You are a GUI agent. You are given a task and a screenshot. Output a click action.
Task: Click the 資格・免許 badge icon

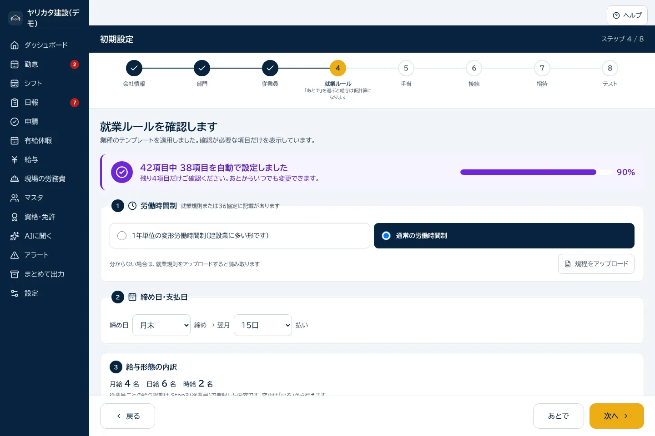tap(15, 217)
